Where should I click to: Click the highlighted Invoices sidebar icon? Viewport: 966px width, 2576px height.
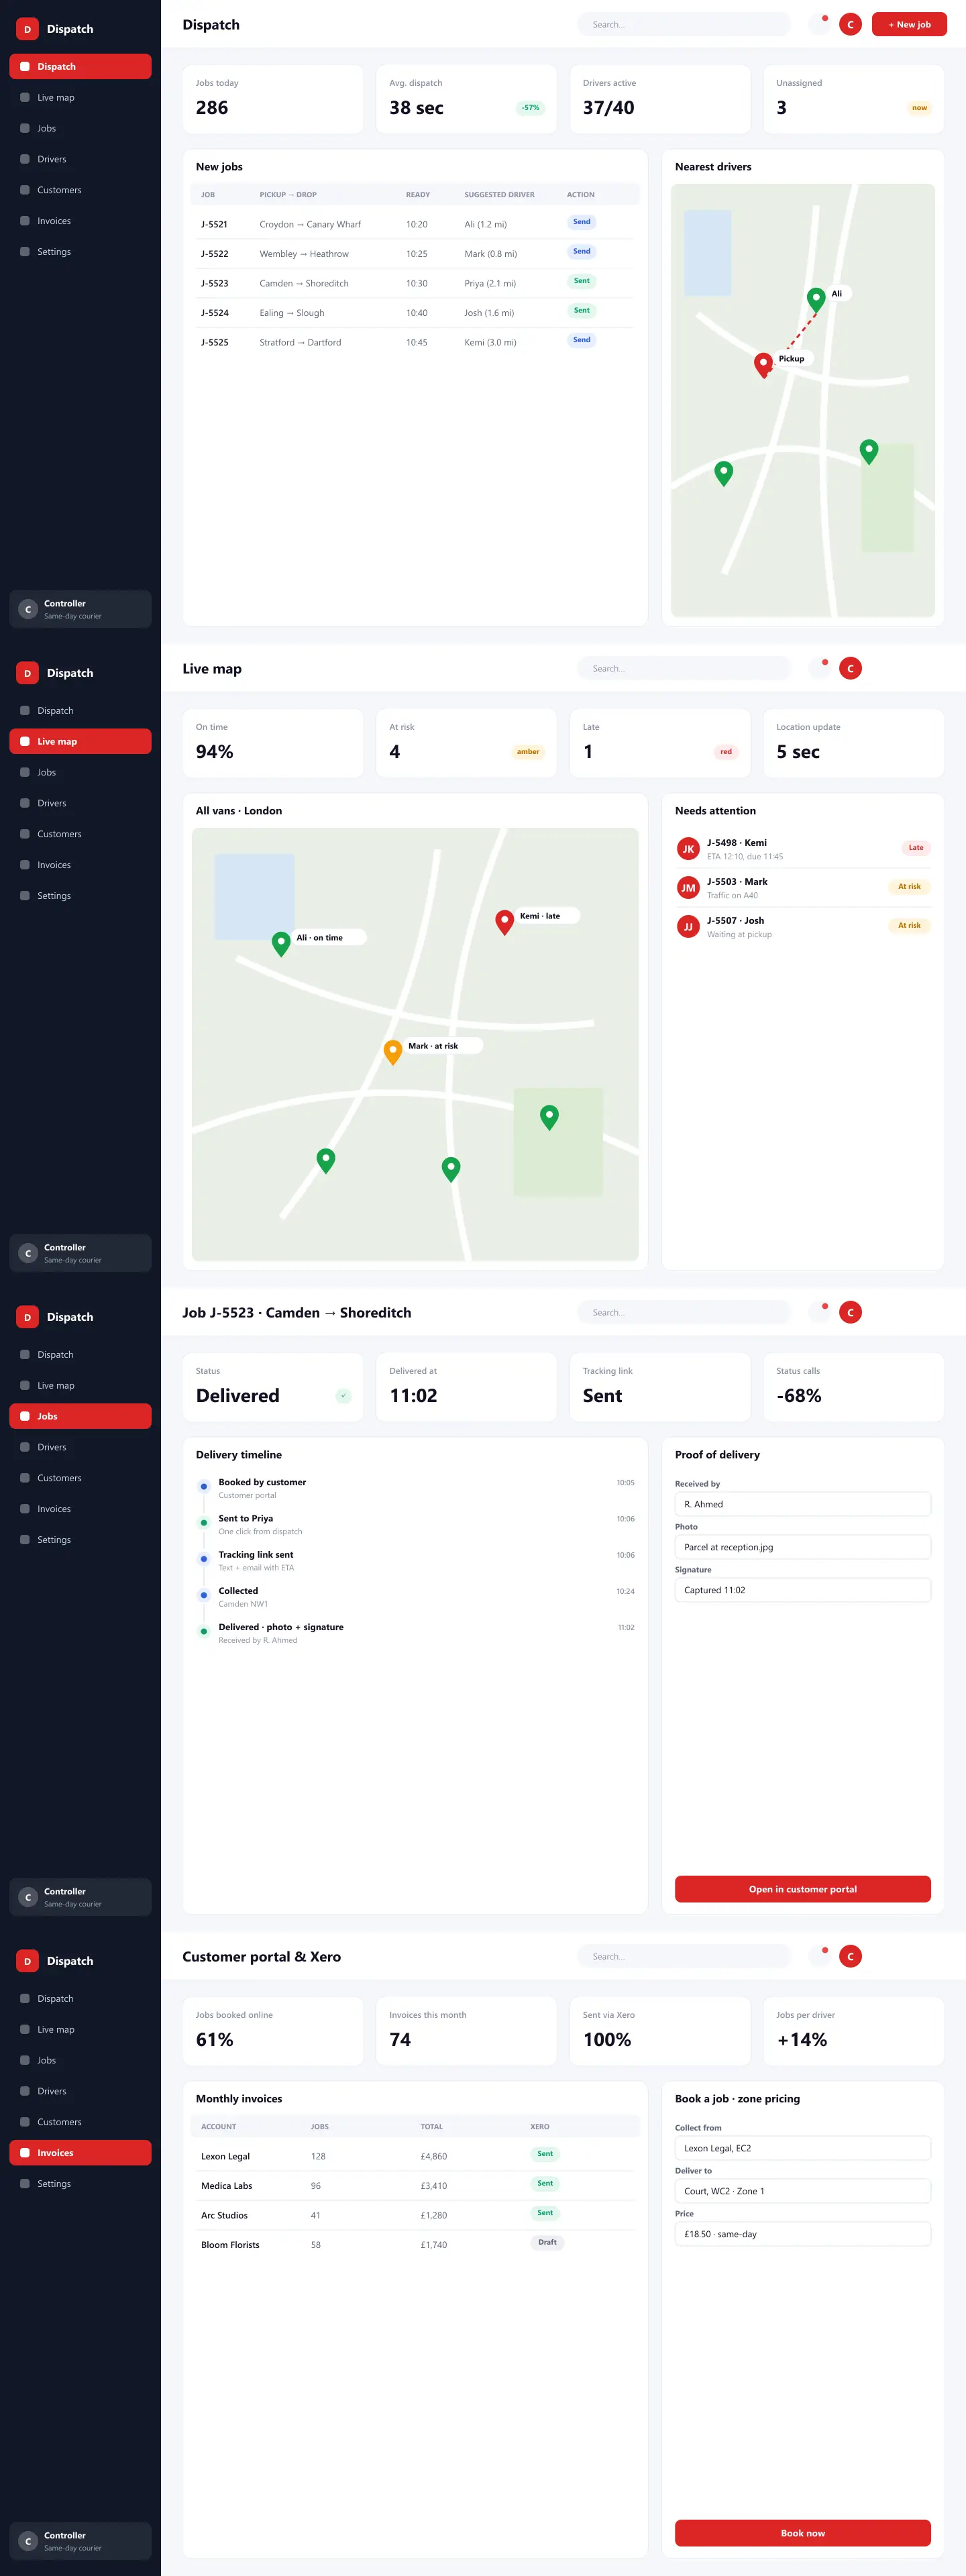[25, 2153]
